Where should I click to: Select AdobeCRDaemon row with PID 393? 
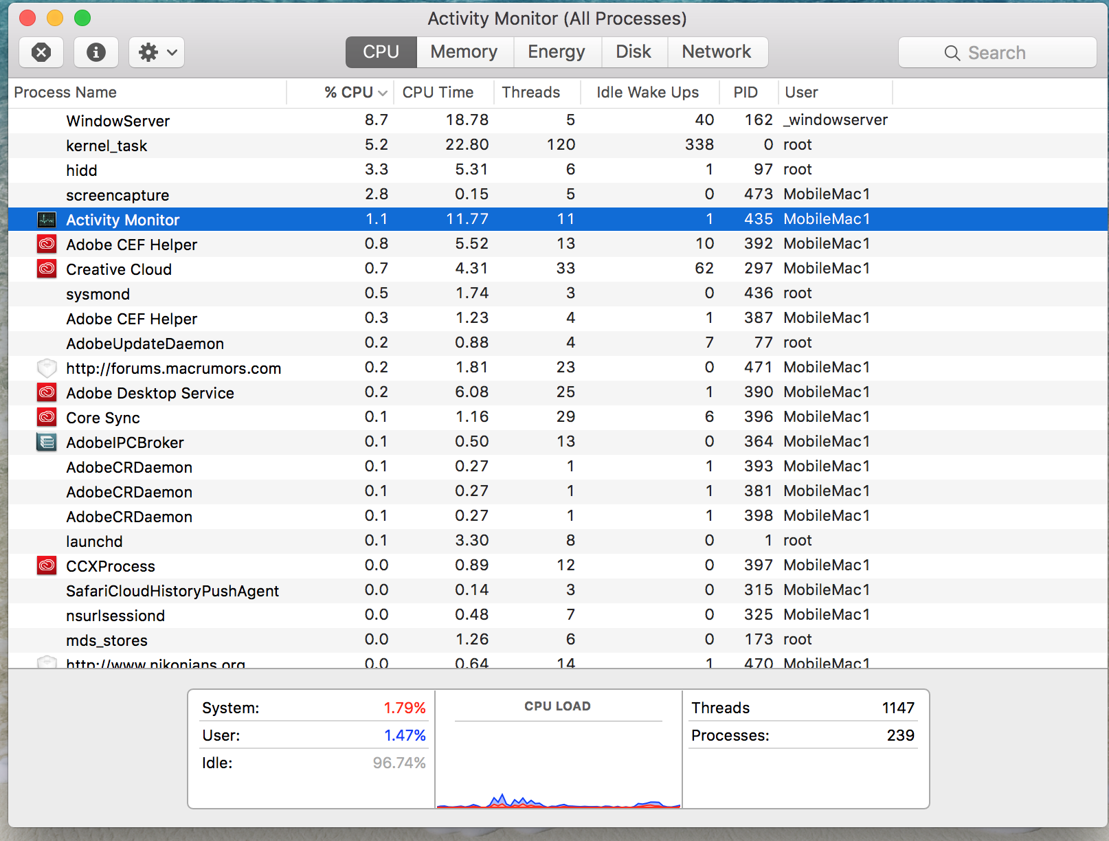[558, 467]
